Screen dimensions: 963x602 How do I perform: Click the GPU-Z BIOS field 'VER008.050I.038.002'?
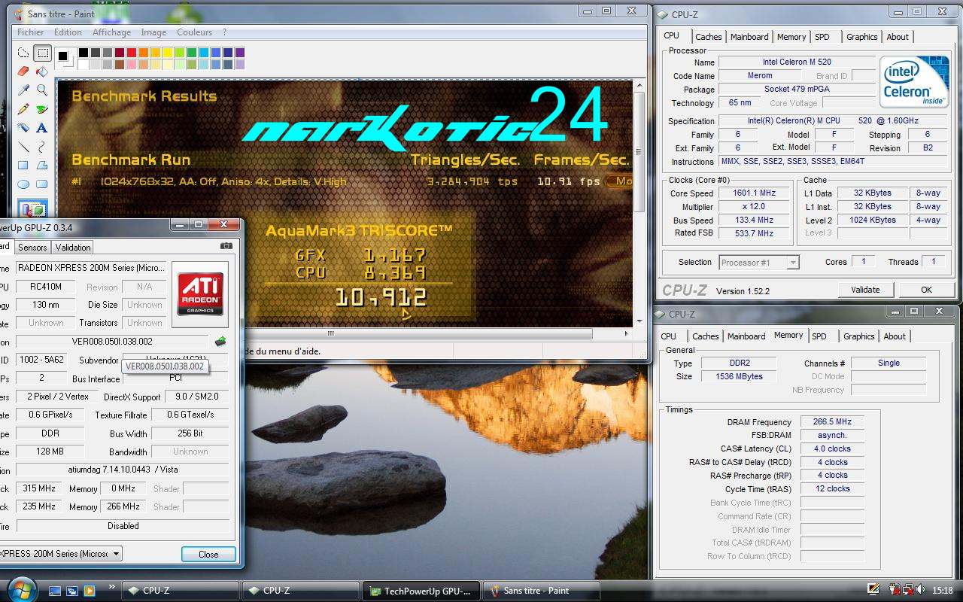(x=112, y=342)
